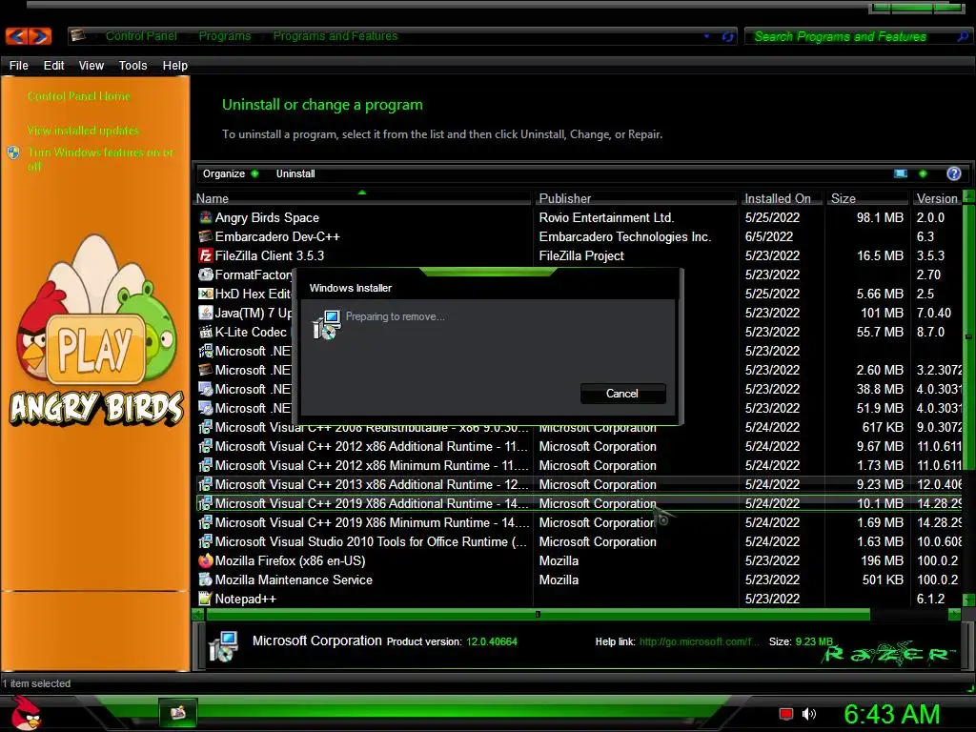The image size is (976, 732).
Task: Open the view options dropdown arrow
Action: click(923, 173)
